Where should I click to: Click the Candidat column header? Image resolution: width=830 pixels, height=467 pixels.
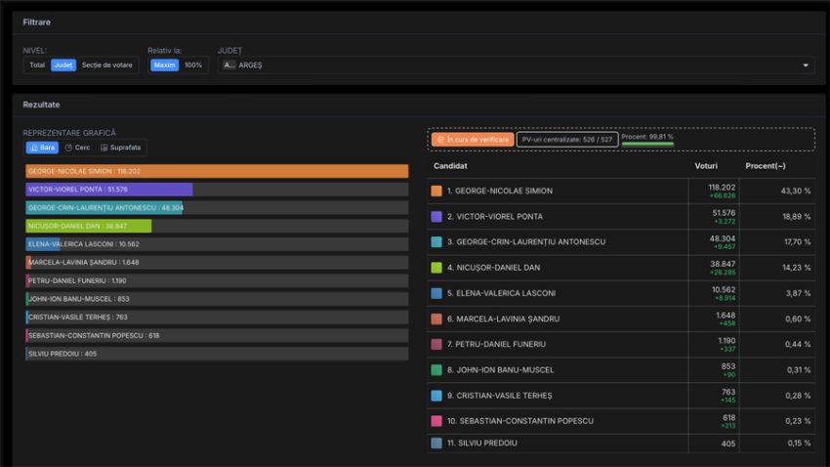point(450,166)
